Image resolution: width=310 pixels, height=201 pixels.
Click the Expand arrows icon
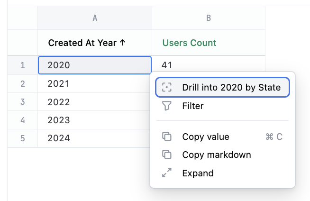tap(166, 173)
